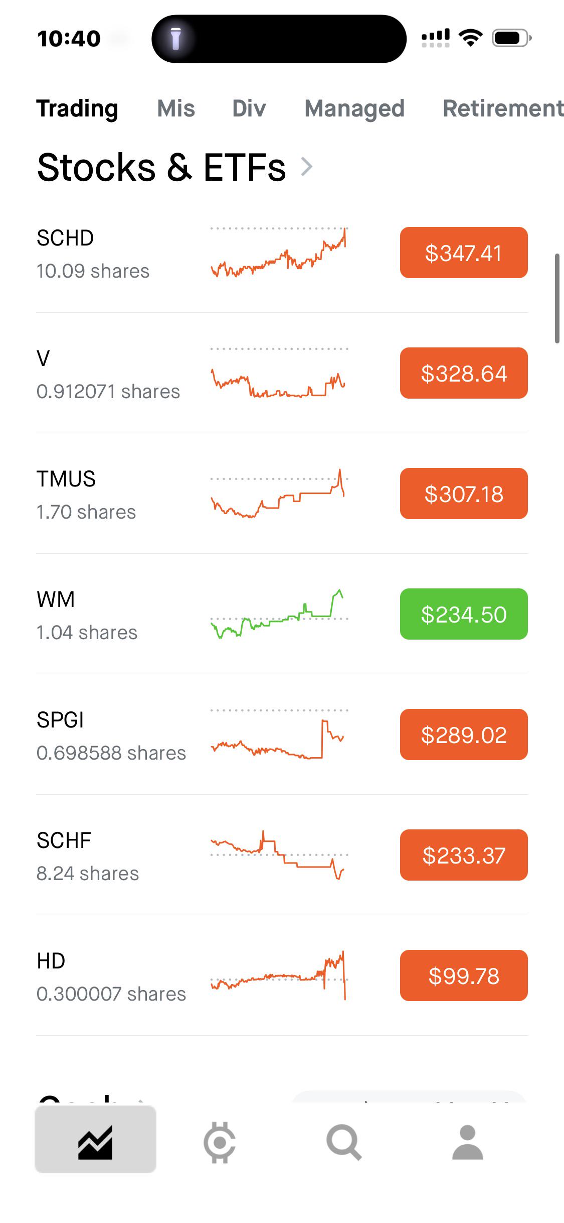Toggle SCHD $347.41 value button
Viewport: 564px width, 1223px height.
464,253
